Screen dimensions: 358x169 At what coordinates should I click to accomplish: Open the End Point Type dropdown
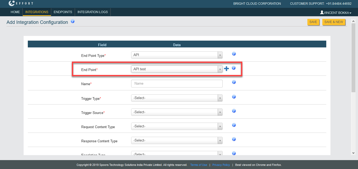[x=177, y=55]
